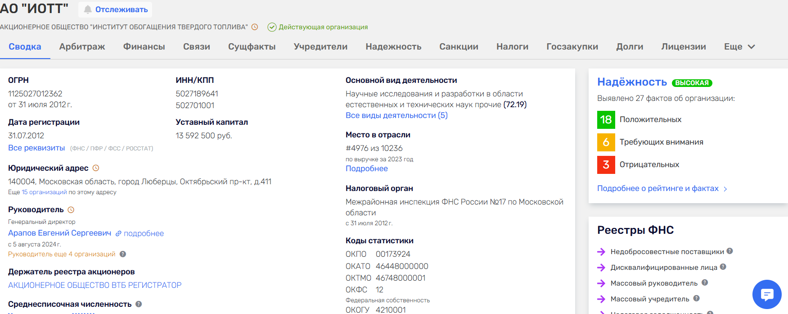Click the Отслеживать button
788x314 pixels.
click(115, 9)
